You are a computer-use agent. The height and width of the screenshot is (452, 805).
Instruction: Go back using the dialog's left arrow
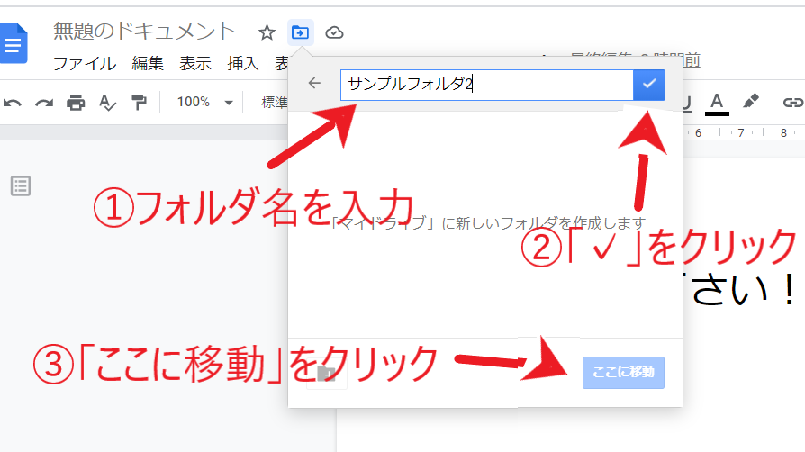314,83
